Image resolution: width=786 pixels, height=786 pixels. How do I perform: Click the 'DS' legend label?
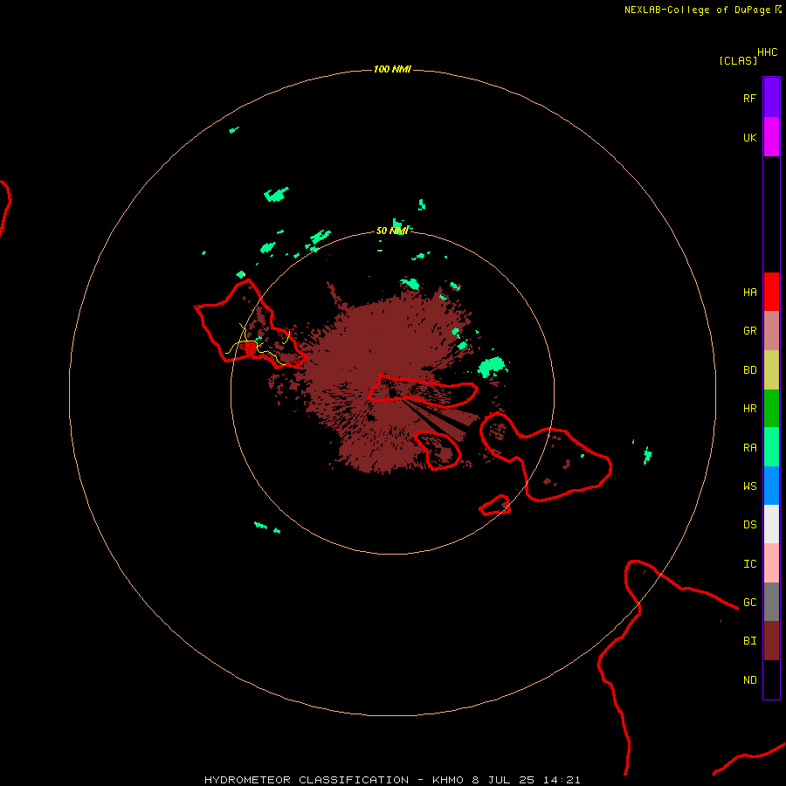pyautogui.click(x=749, y=525)
